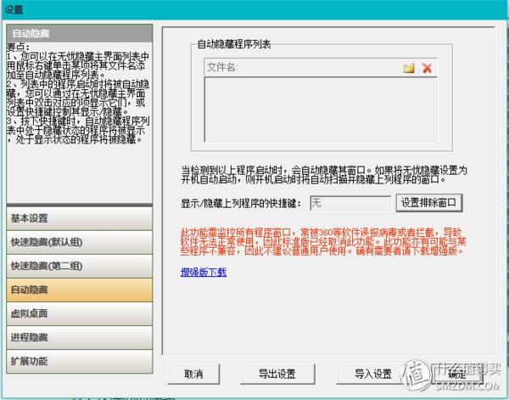Select 快速隐藏(默认组) in the sidebar

(79, 242)
